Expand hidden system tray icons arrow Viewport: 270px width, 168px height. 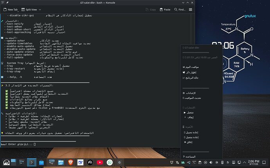pyautogui.click(x=245, y=162)
